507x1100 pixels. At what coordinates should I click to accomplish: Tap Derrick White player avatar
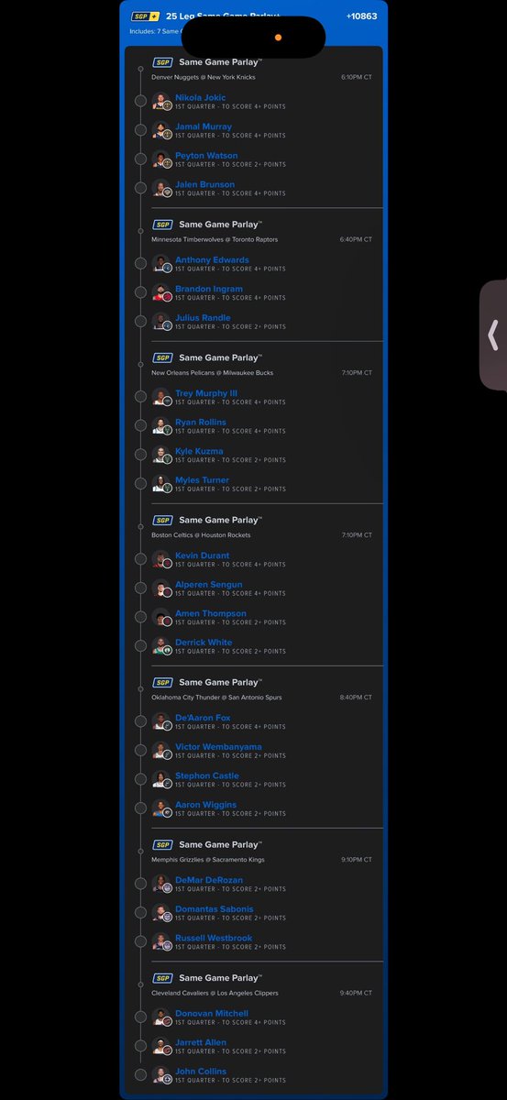tap(161, 646)
